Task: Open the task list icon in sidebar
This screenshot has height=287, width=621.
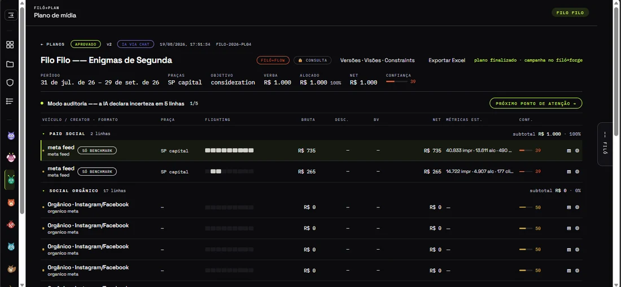Action: click(10, 102)
